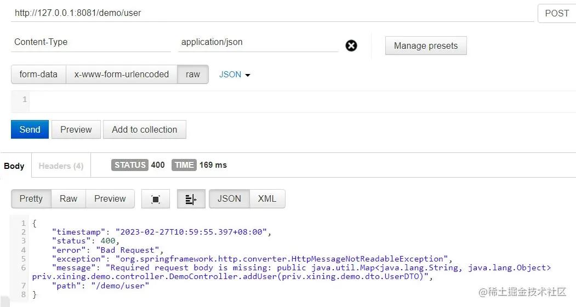Click the application/json header value field
The width and height of the screenshot is (576, 307).
258,42
